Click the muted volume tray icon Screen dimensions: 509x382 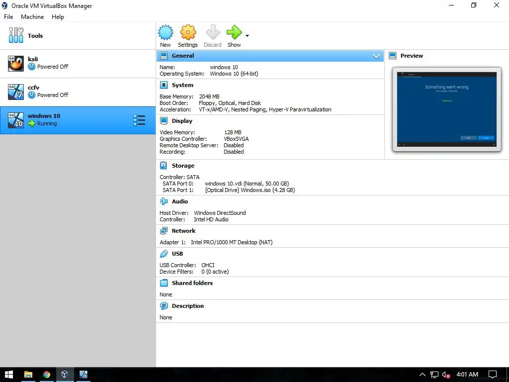(x=446, y=375)
